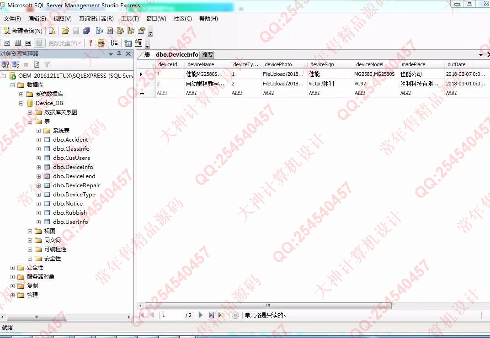Click the Summary page toolbar icon

pyautogui.click(x=110, y=31)
